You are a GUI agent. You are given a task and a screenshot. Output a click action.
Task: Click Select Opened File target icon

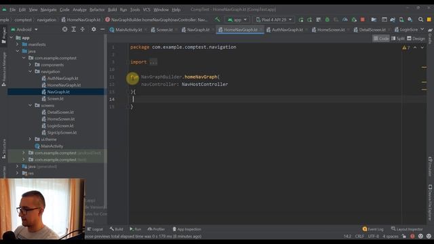(64, 29)
